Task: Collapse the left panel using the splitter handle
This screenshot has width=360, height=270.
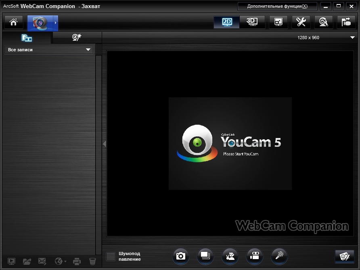Action: [x=104, y=144]
